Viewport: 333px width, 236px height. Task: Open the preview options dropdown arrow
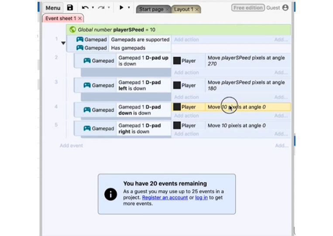(x=129, y=8)
